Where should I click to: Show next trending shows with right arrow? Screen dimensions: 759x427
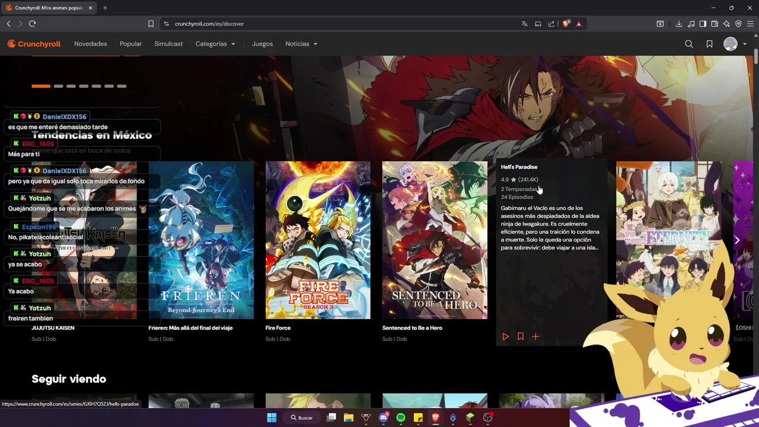click(737, 240)
